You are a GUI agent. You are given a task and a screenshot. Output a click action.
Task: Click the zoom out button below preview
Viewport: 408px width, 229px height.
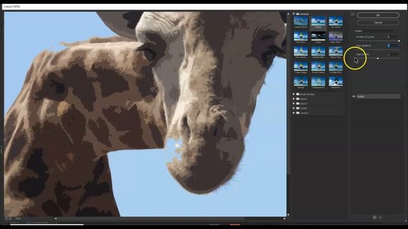(x=6, y=219)
